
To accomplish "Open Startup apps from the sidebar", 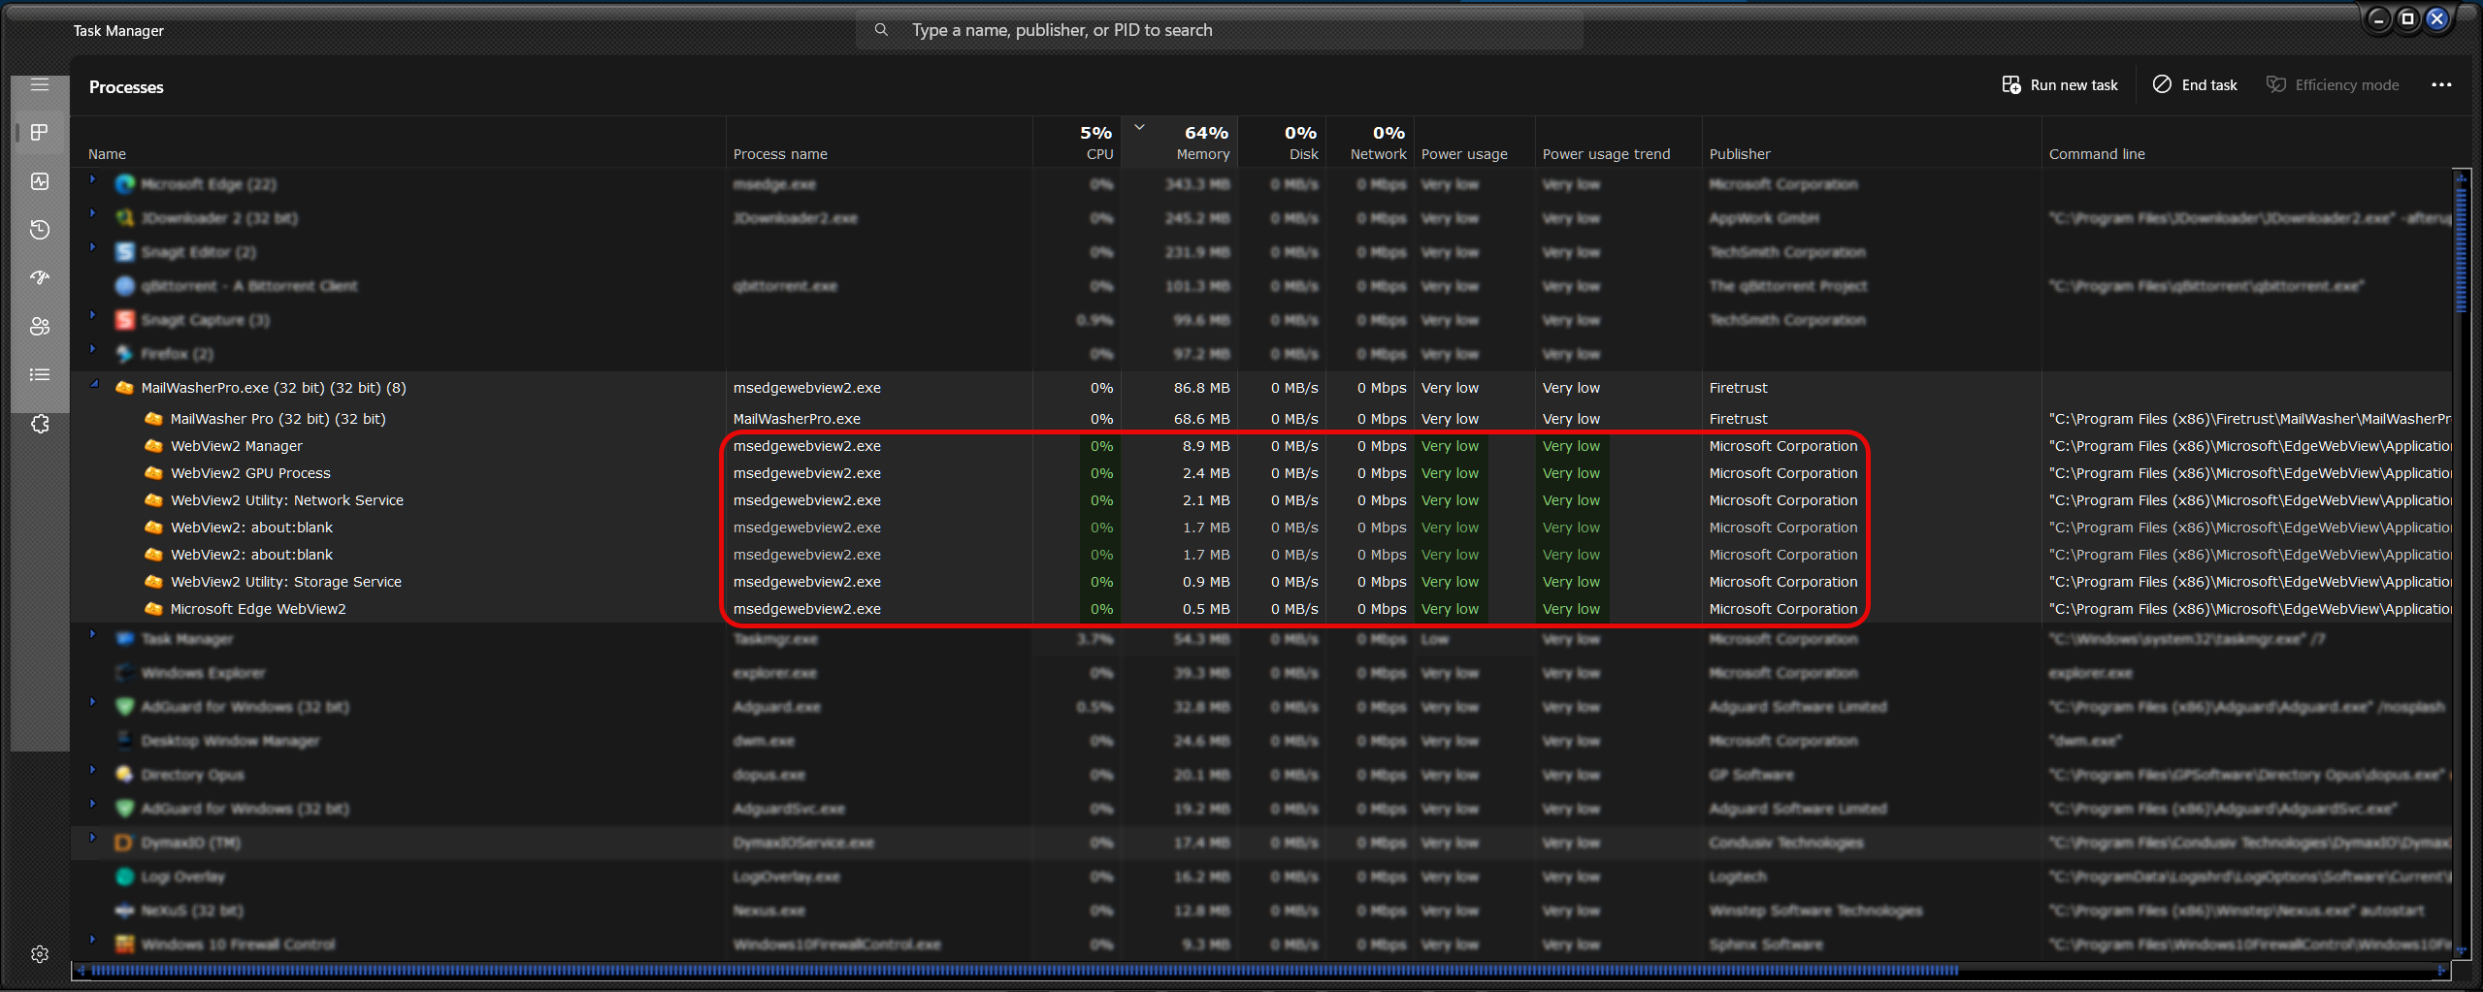I will 40,278.
